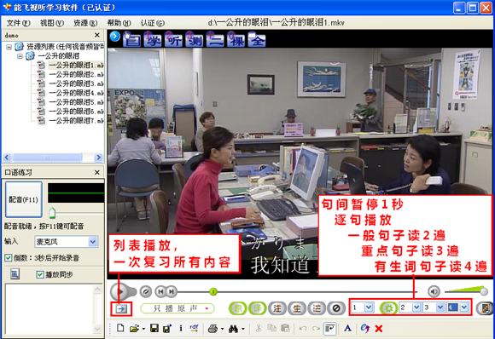
Task: Click the save floppy disk icon
Action: click(154, 328)
